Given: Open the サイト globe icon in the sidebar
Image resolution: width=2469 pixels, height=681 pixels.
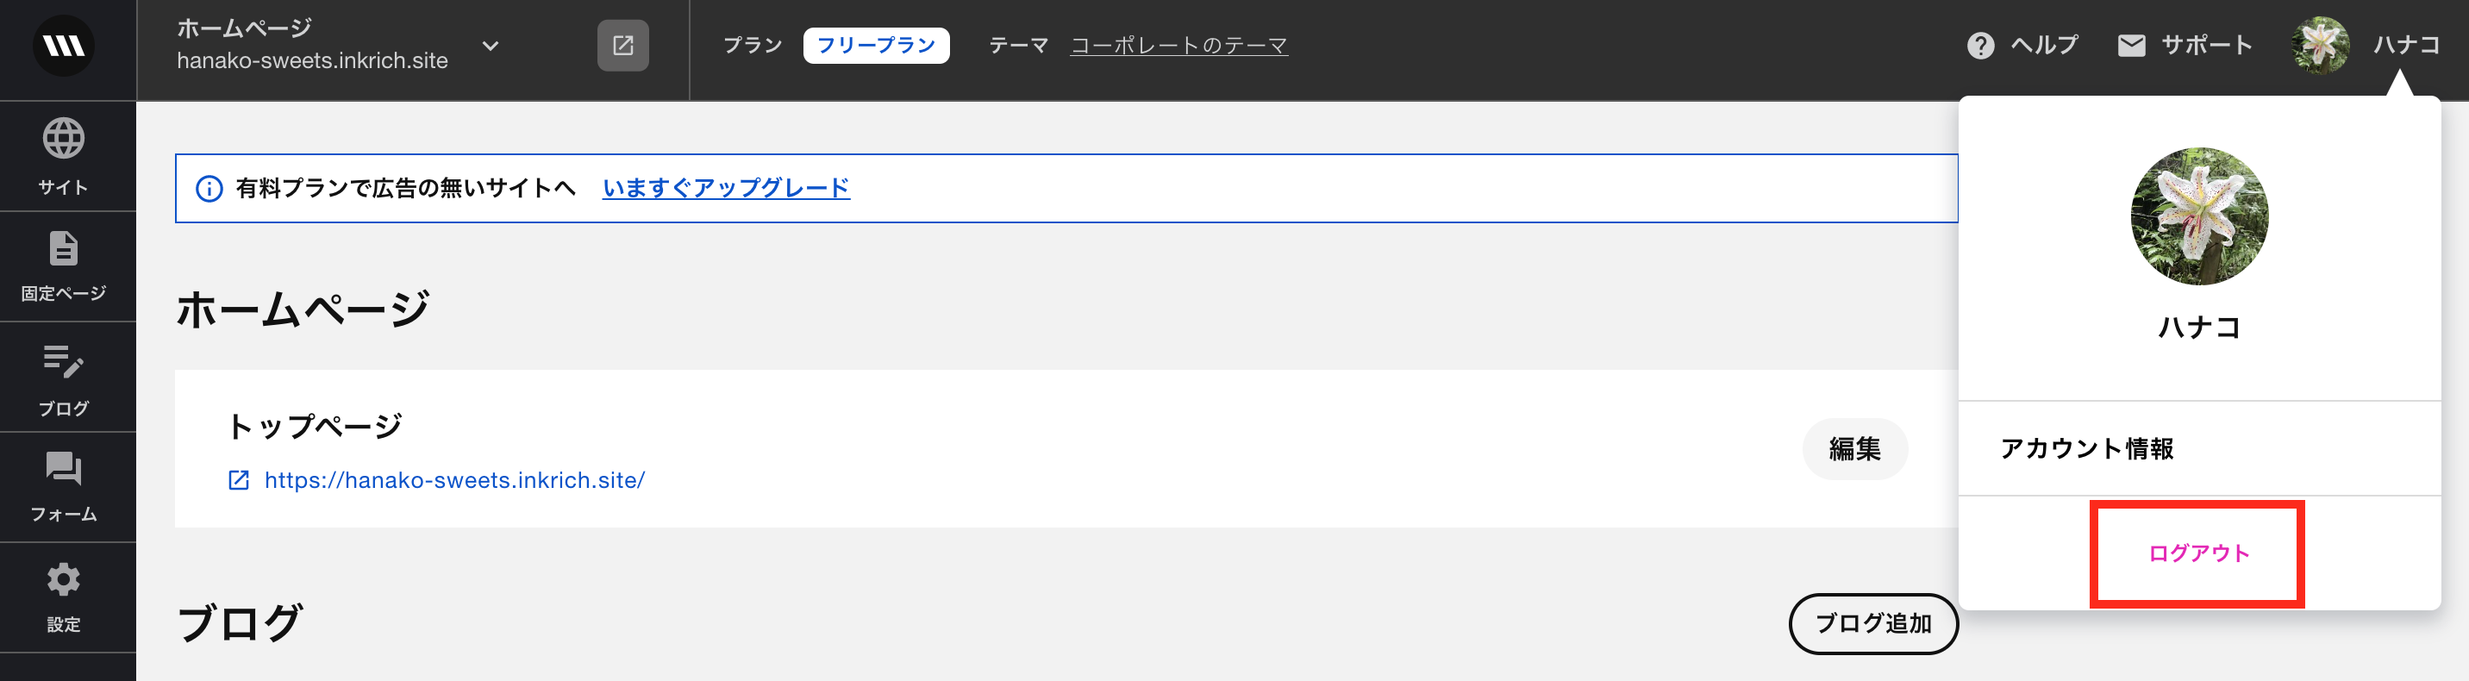Looking at the screenshot, I should tap(63, 139).
